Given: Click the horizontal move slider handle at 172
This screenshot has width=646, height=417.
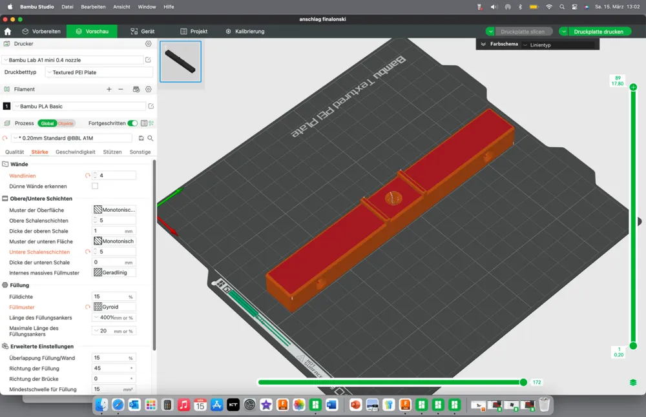Looking at the screenshot, I should [523, 382].
